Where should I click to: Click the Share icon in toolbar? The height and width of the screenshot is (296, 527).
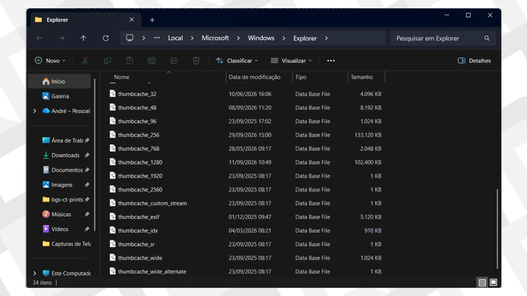click(174, 61)
